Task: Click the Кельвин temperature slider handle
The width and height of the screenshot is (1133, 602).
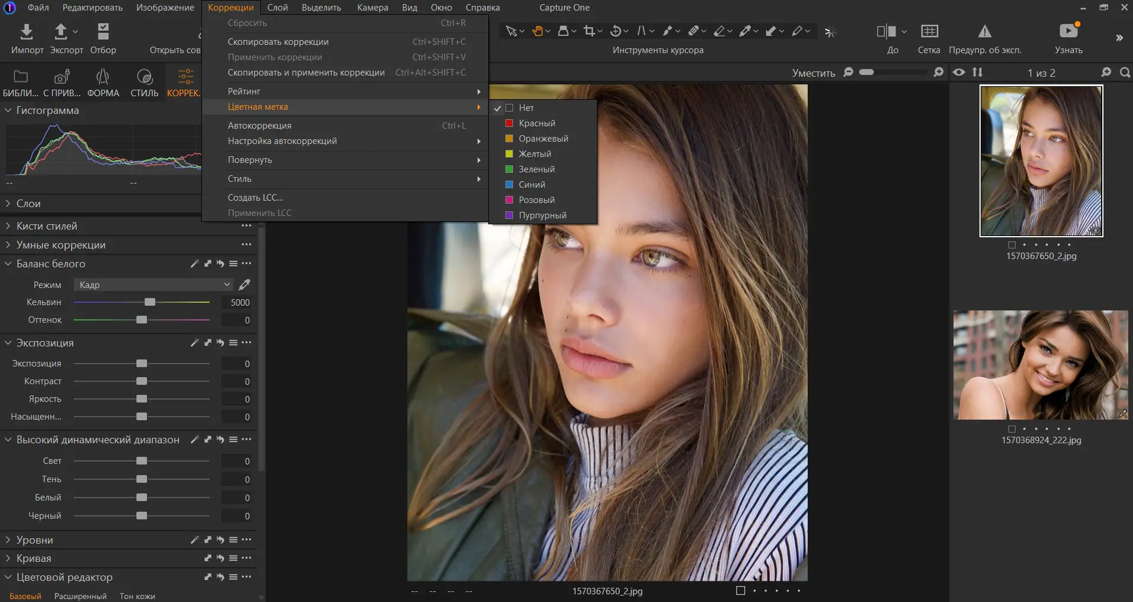Action: click(x=150, y=302)
